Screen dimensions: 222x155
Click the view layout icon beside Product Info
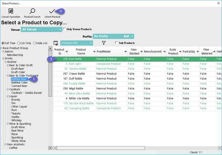tap(56, 43)
